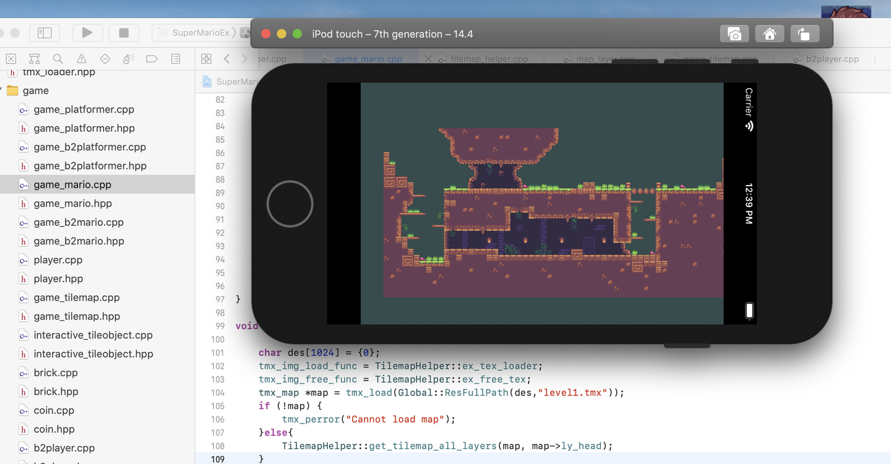Screen dimensions: 891x464
Task: Click the tmx_img_free_func assignment line
Action: point(395,379)
